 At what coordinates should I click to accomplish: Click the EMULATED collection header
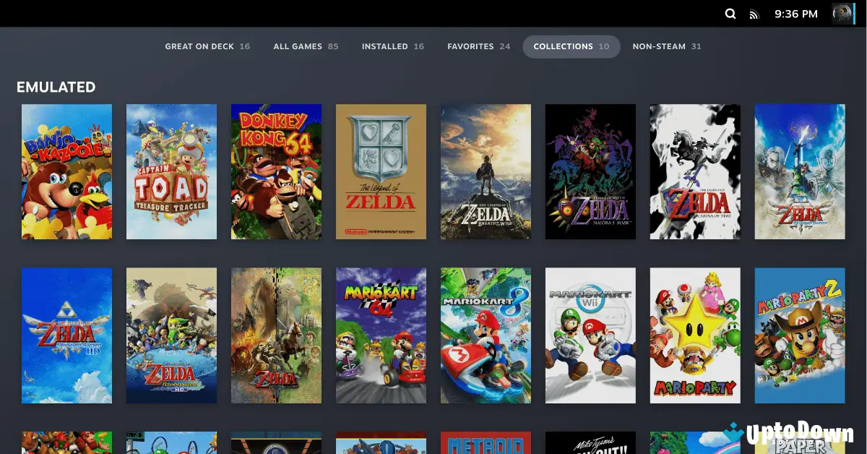(x=56, y=87)
